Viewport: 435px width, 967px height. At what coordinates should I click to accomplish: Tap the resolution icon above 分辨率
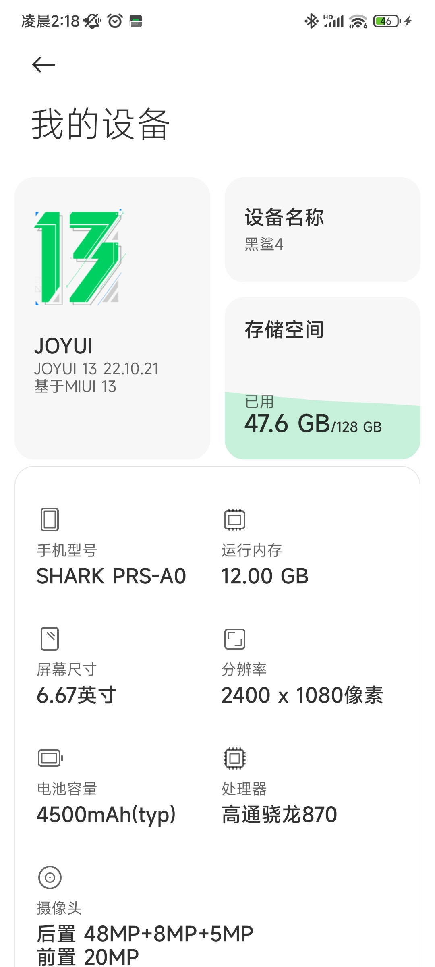[x=234, y=639]
